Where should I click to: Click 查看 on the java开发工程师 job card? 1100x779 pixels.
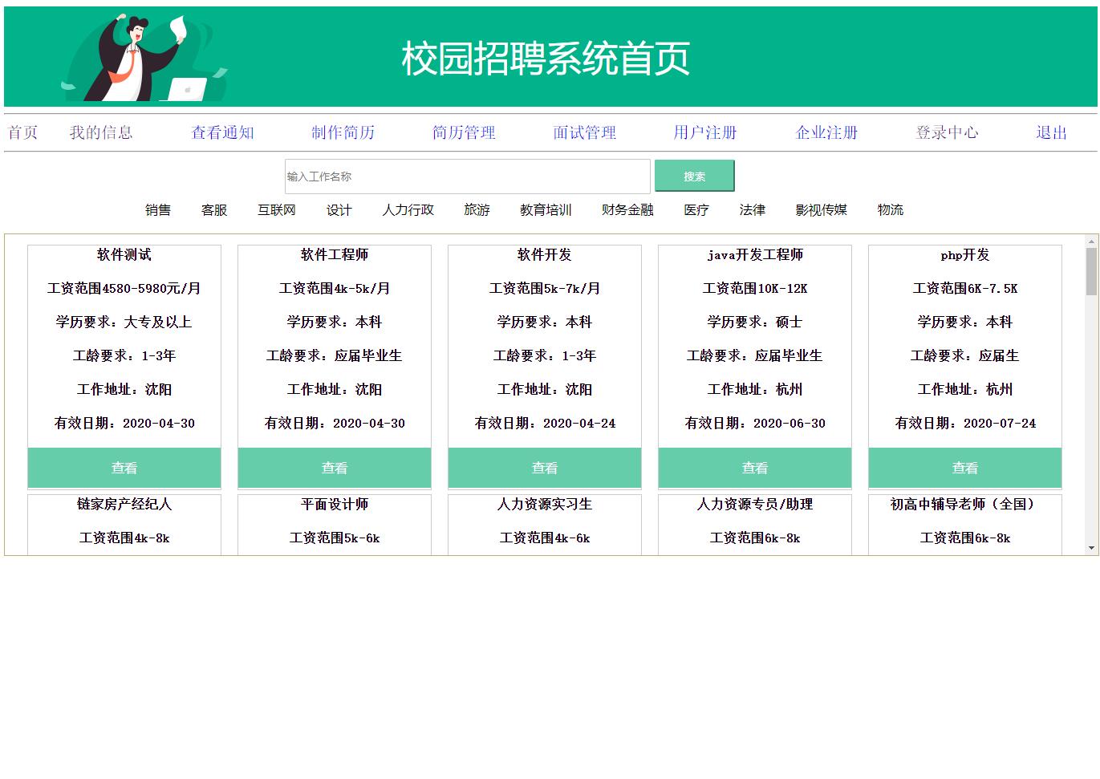pos(754,467)
